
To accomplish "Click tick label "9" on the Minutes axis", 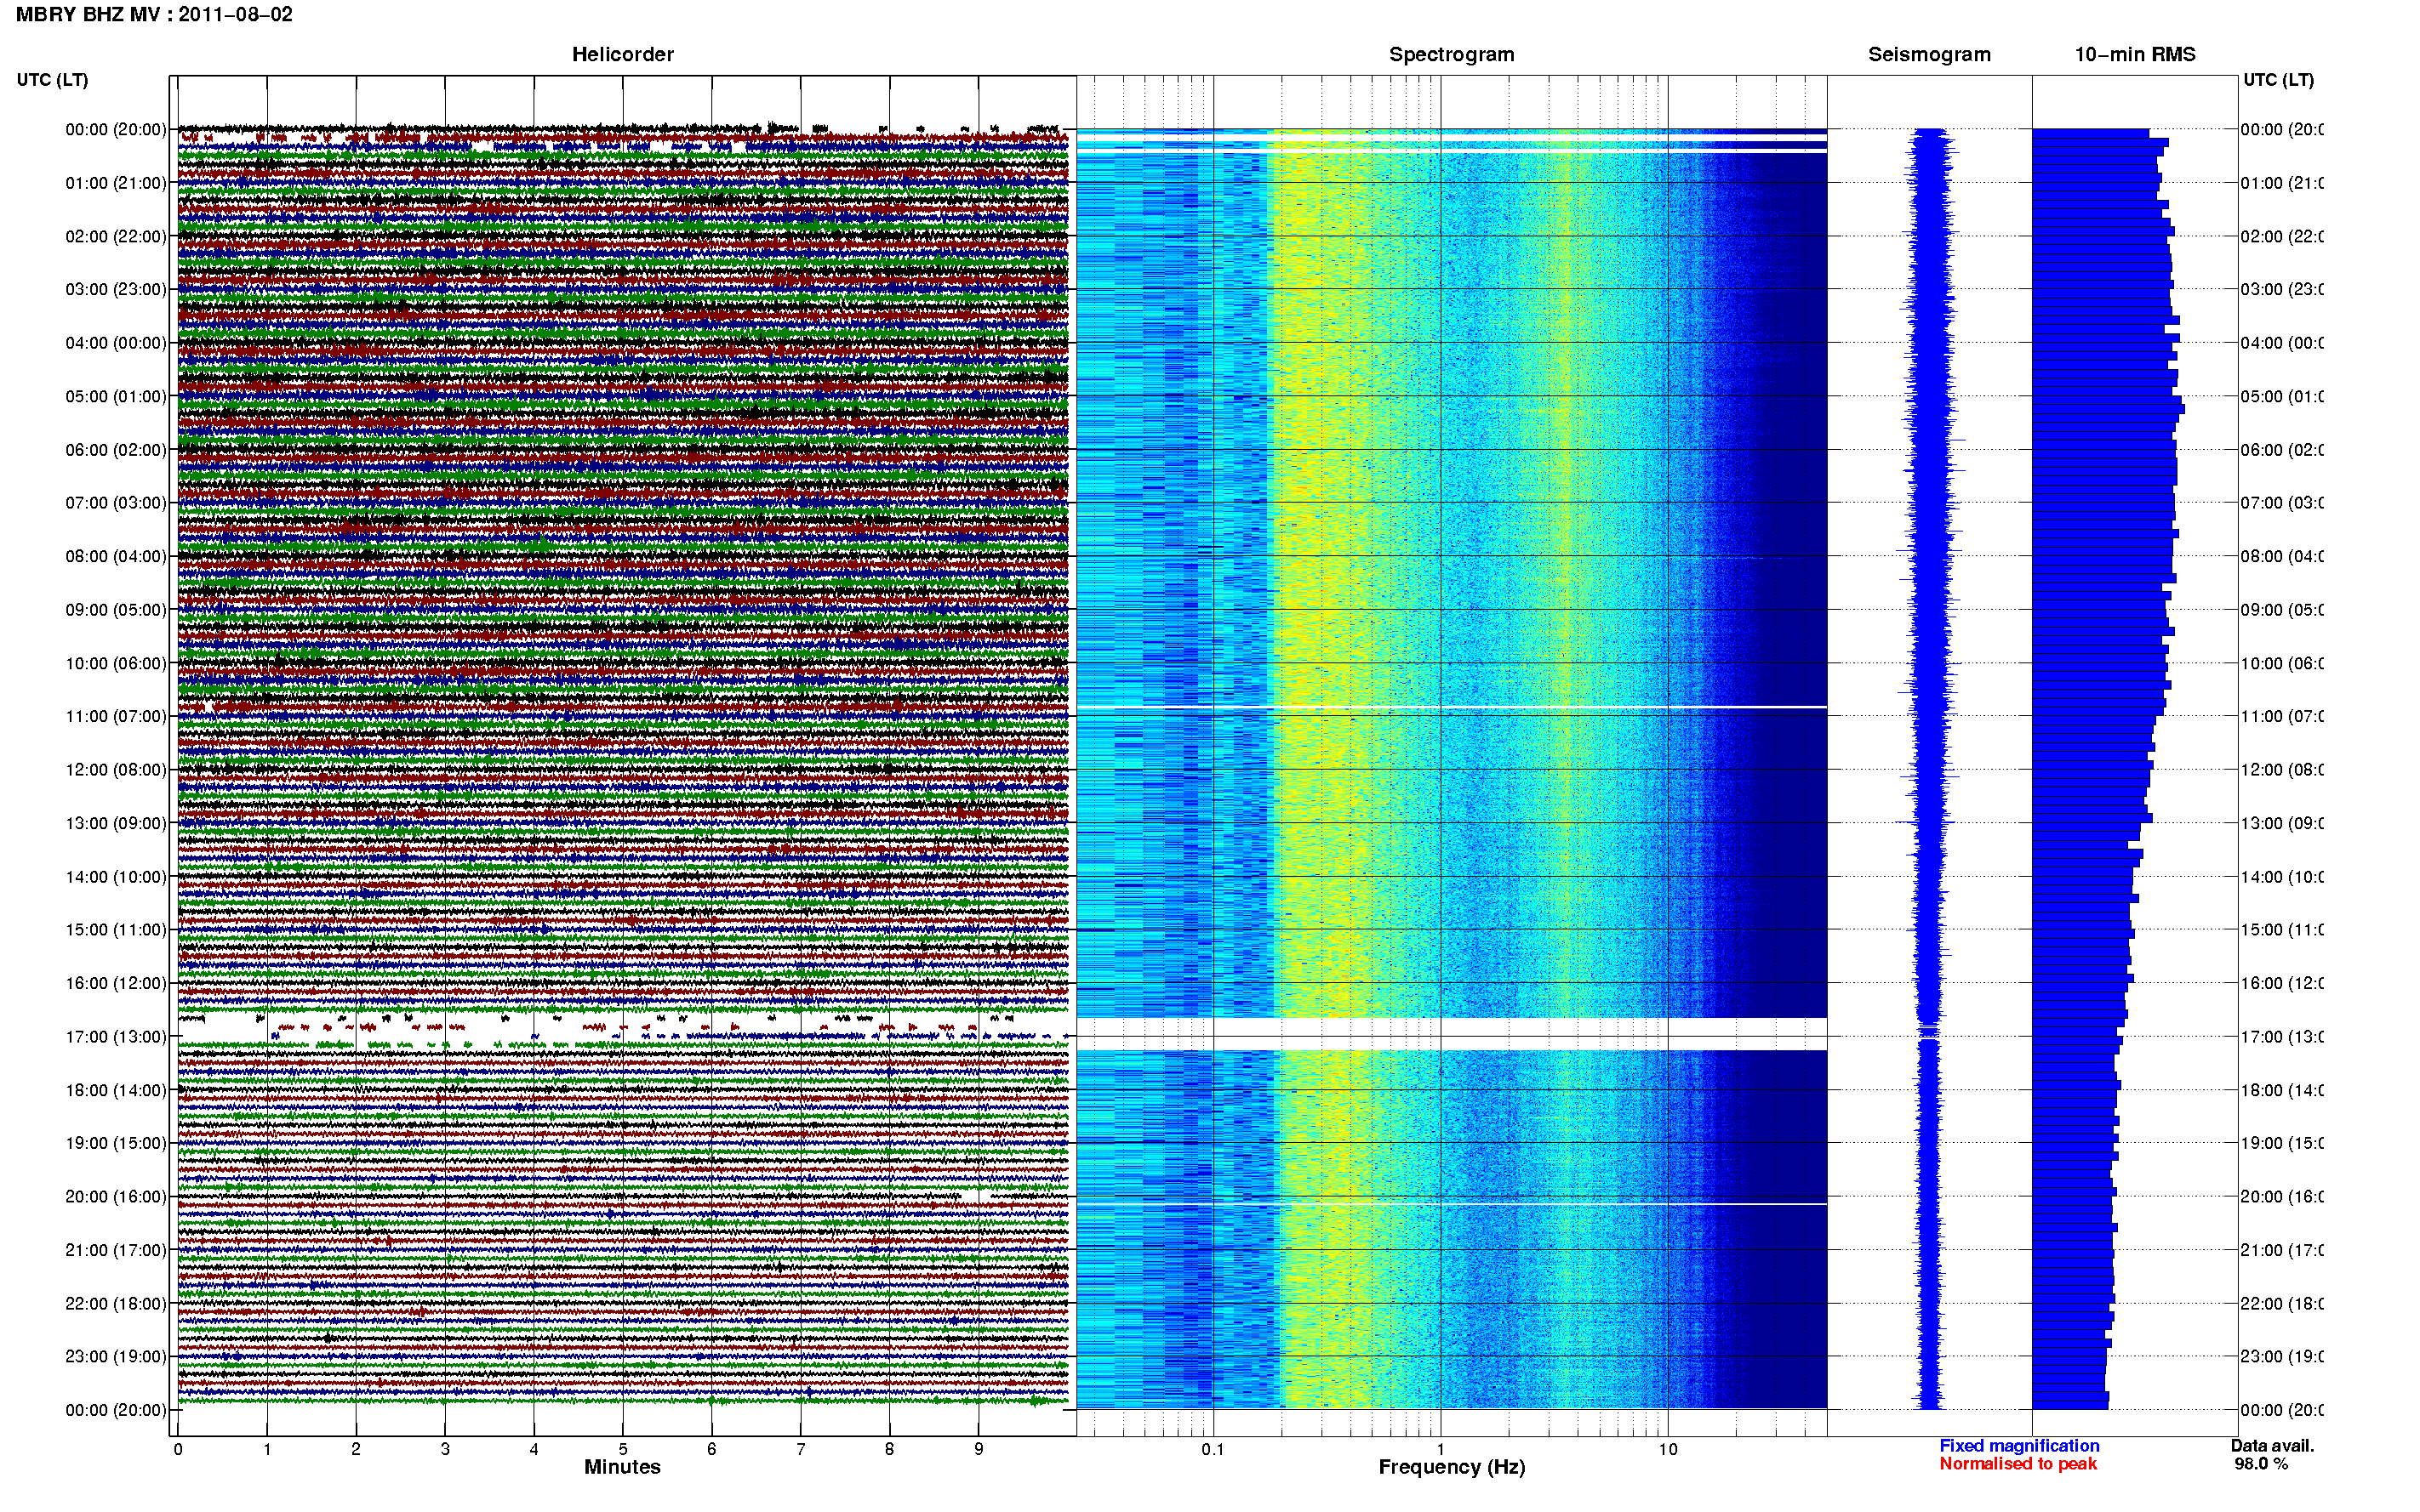I will tap(979, 1449).
